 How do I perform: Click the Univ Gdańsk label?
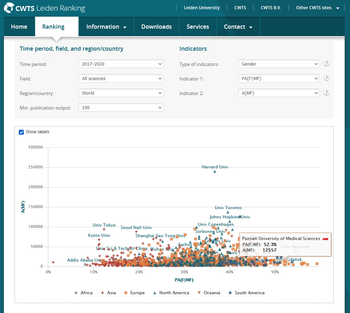pos(289,259)
